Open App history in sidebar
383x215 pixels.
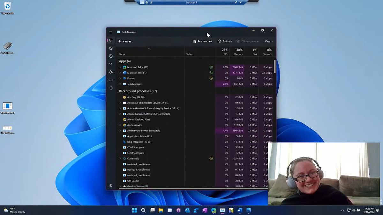click(111, 56)
